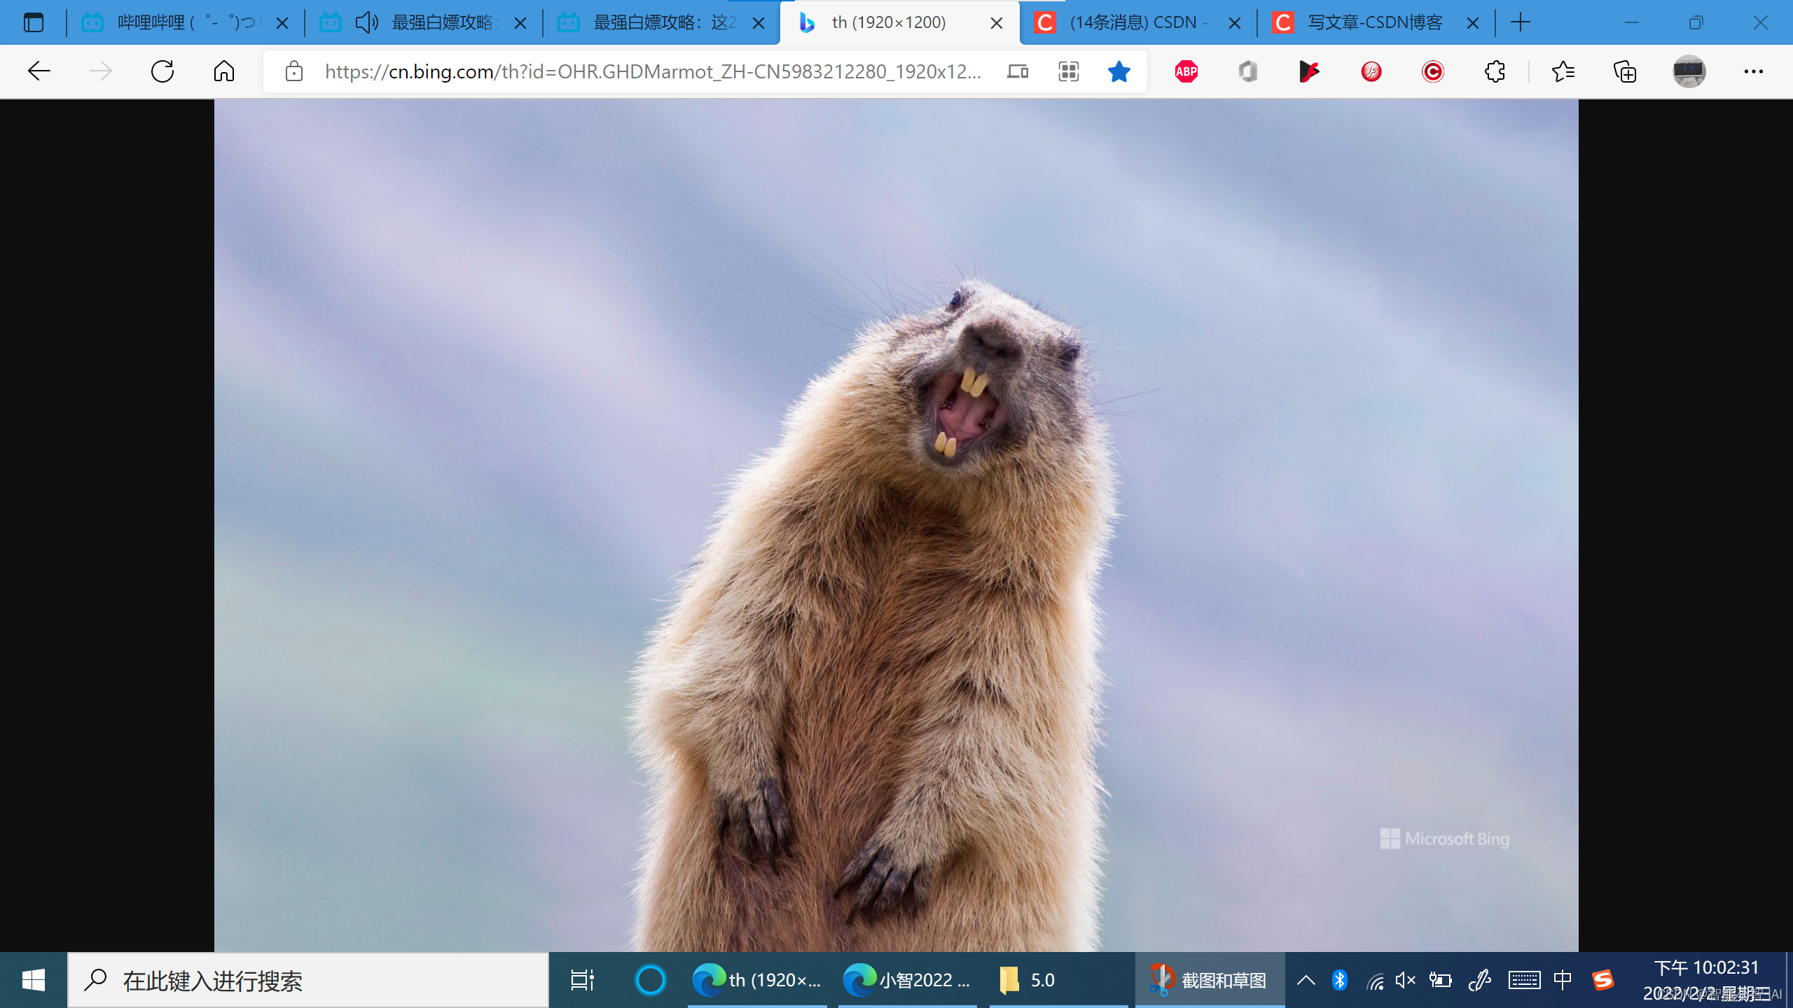Image resolution: width=1793 pixels, height=1008 pixels.
Task: Open the ABP adblock extension
Action: coord(1186,71)
